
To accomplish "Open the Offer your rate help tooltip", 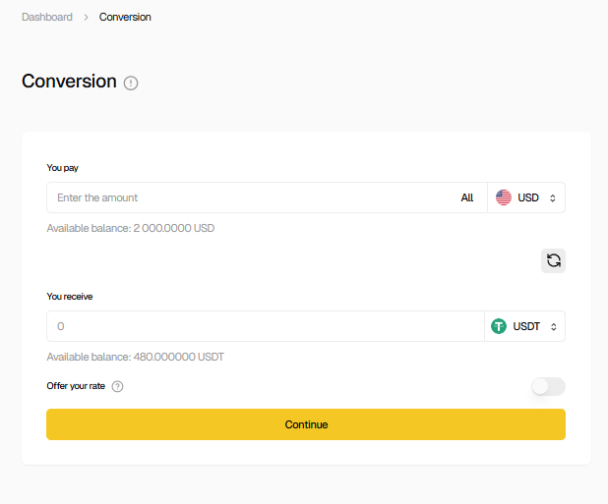I will 117,386.
